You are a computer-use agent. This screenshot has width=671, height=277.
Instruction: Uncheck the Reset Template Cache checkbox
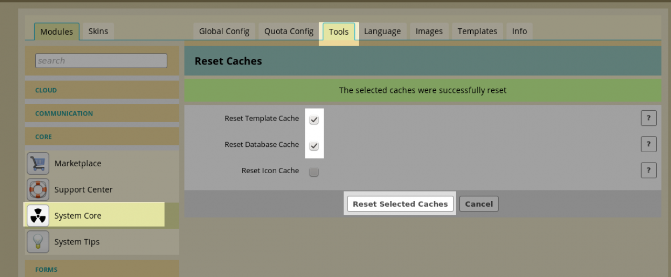pyautogui.click(x=314, y=119)
